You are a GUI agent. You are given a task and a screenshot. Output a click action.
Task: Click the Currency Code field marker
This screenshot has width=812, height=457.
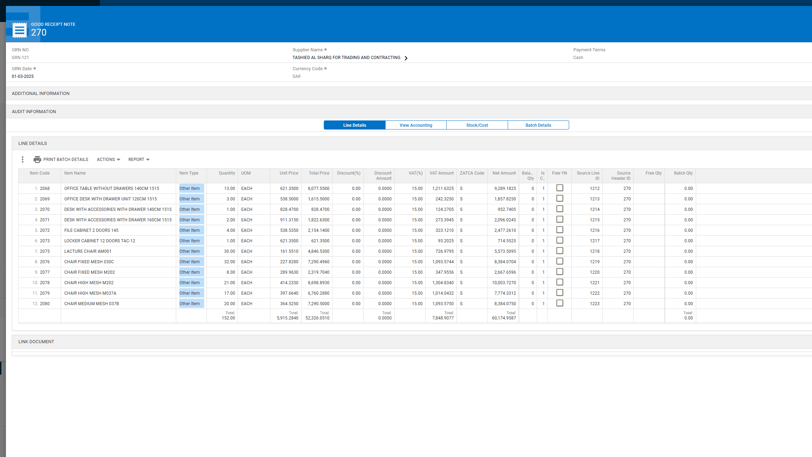[x=326, y=68]
